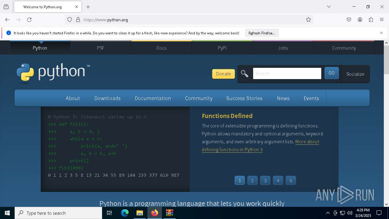
Task: Open About navigation menu
Action: 73,98
